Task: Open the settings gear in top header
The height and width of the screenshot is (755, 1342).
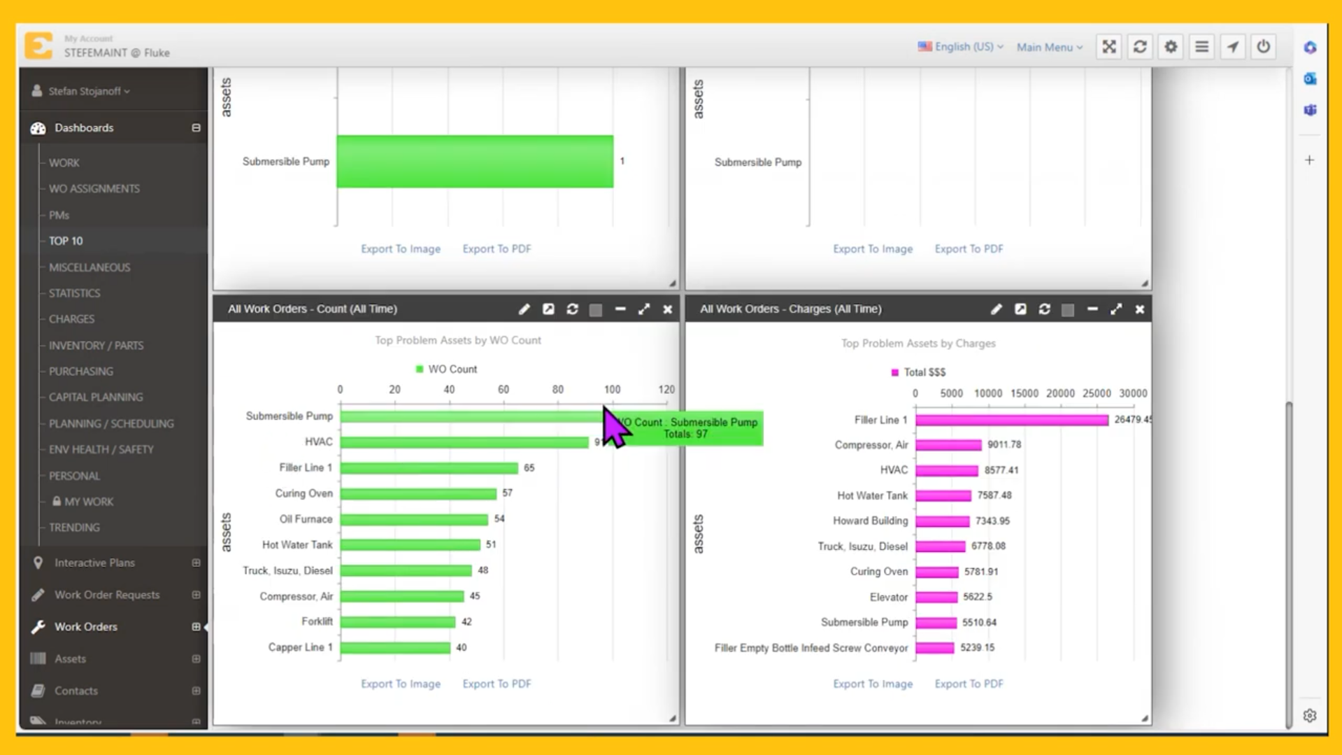Action: tap(1171, 47)
